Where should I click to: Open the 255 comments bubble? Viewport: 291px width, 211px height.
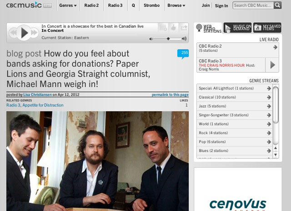point(183,54)
